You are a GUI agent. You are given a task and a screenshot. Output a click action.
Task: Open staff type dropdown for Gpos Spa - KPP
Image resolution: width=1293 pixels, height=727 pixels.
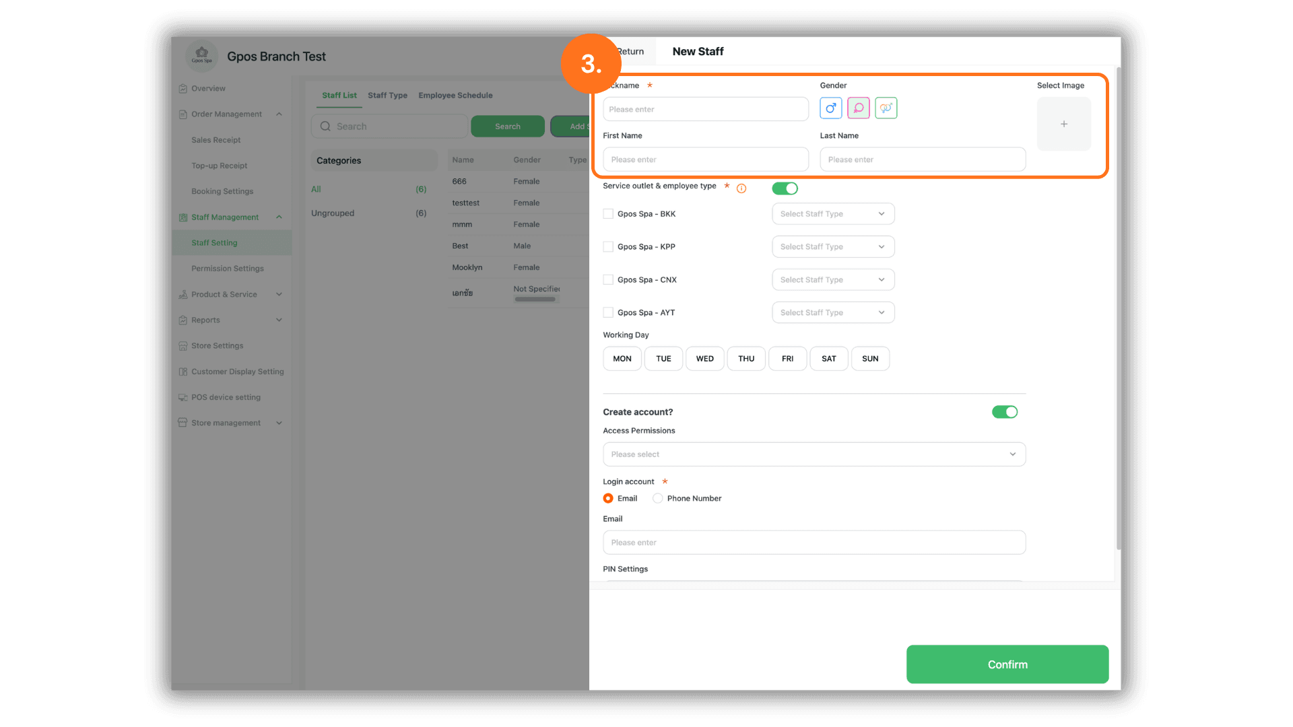tap(833, 246)
